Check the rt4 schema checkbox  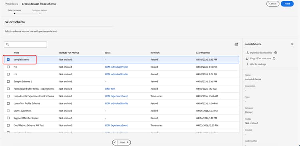(x=8, y=67)
